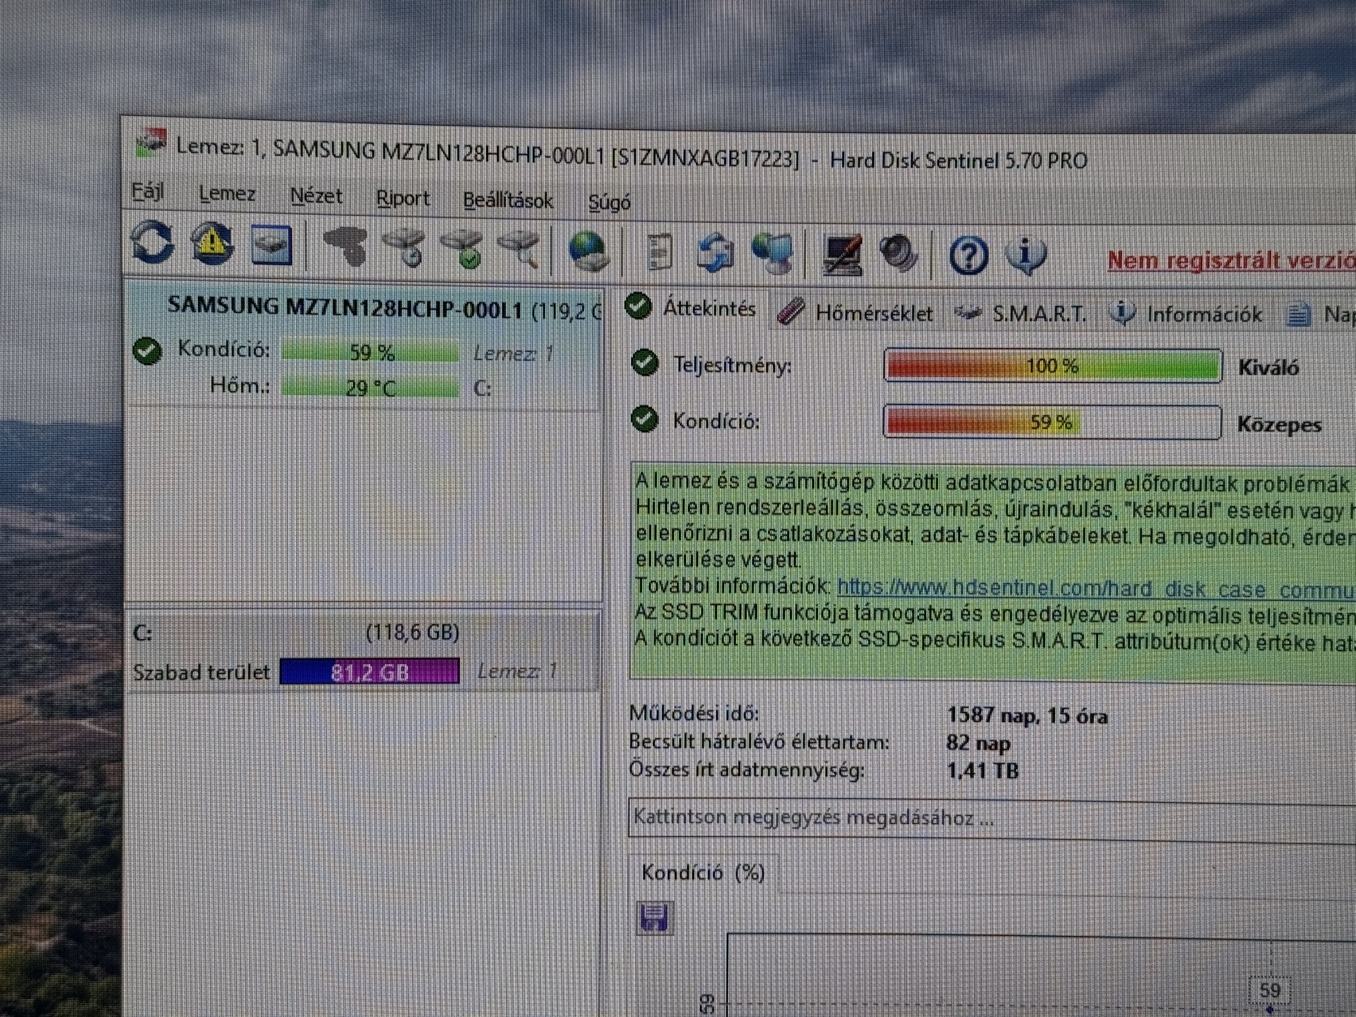Click the networked monitors toolbar icon
Image resolution: width=1356 pixels, height=1017 pixels.
point(773,254)
